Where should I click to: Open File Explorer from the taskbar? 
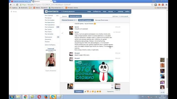19,97
